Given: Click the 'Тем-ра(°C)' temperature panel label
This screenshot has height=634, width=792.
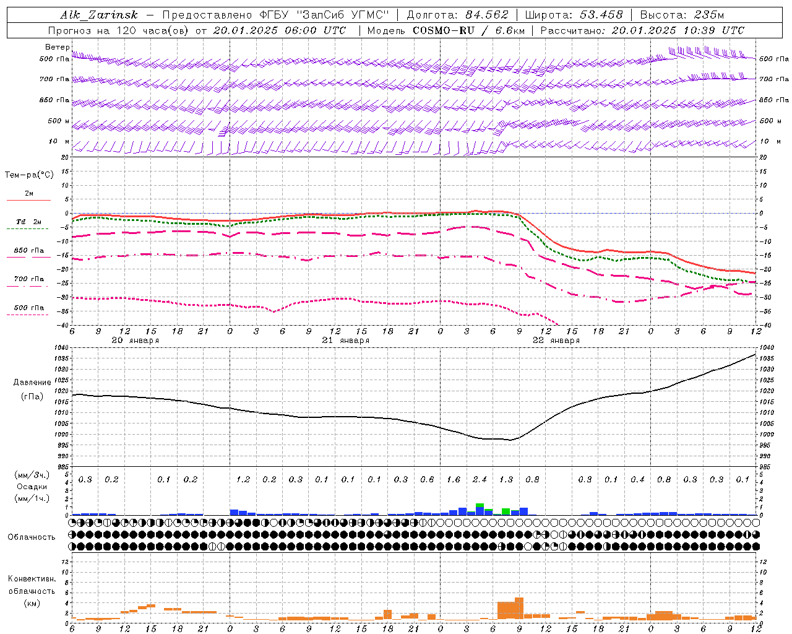Looking at the screenshot, I should [29, 175].
